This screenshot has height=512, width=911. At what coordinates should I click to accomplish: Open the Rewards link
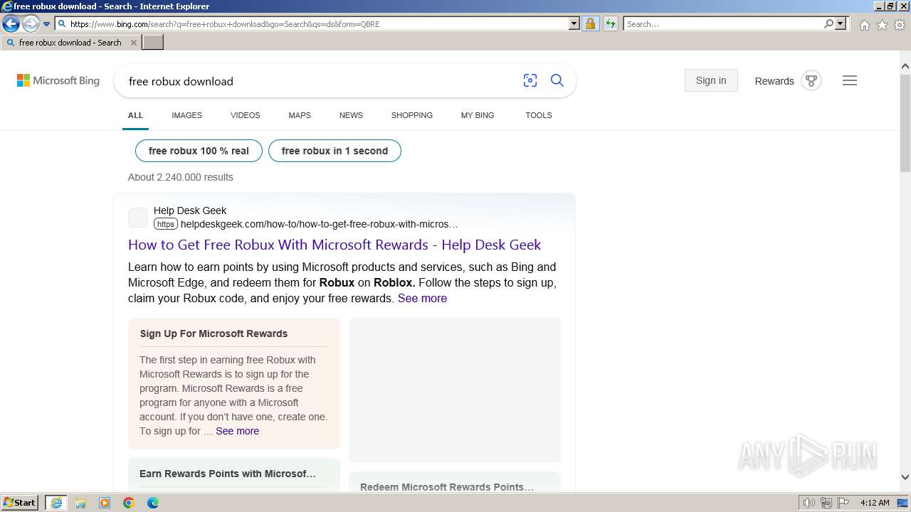pos(774,81)
